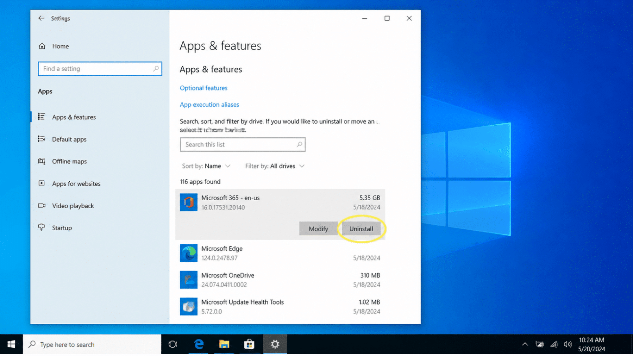Open Offline maps section
Image resolution: width=633 pixels, height=356 pixels.
pyautogui.click(x=69, y=161)
